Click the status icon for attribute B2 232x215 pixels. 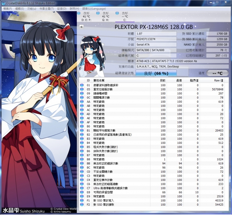click(x=82, y=135)
